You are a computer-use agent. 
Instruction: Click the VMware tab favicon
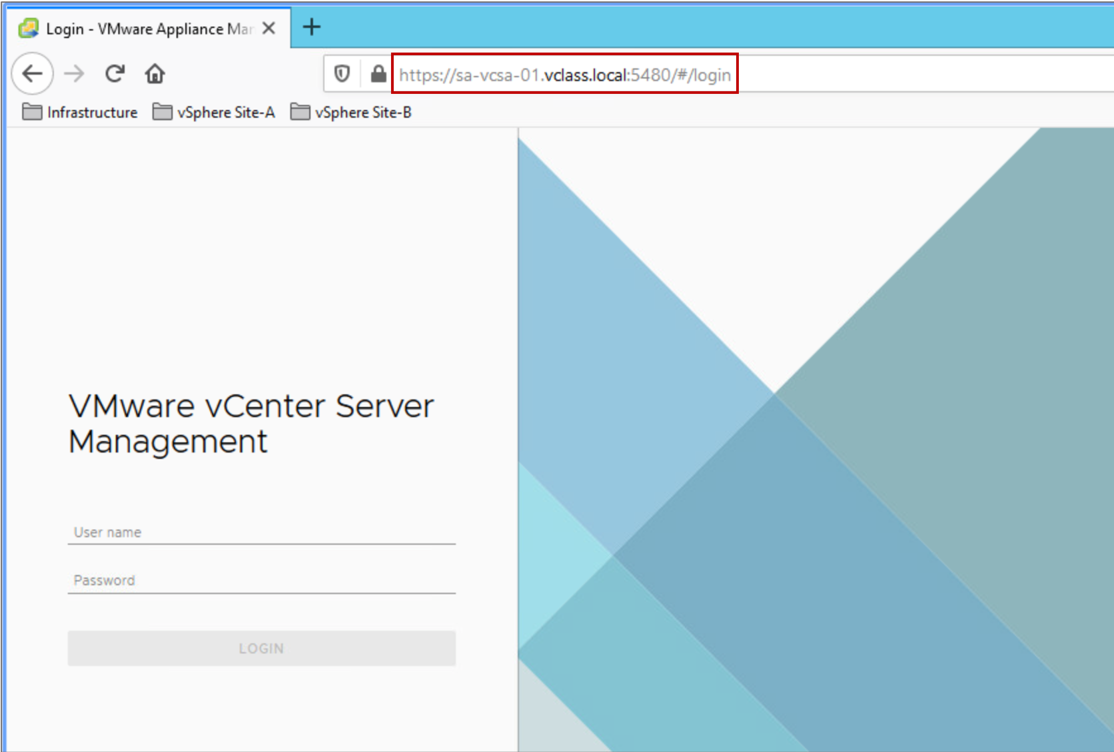(x=28, y=29)
